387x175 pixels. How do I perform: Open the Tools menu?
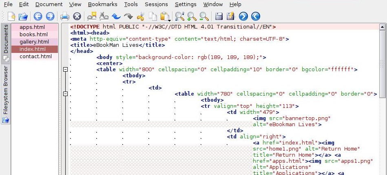(131, 4)
